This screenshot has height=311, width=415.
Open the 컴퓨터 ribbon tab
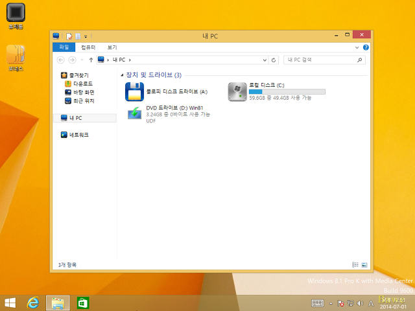pos(88,47)
